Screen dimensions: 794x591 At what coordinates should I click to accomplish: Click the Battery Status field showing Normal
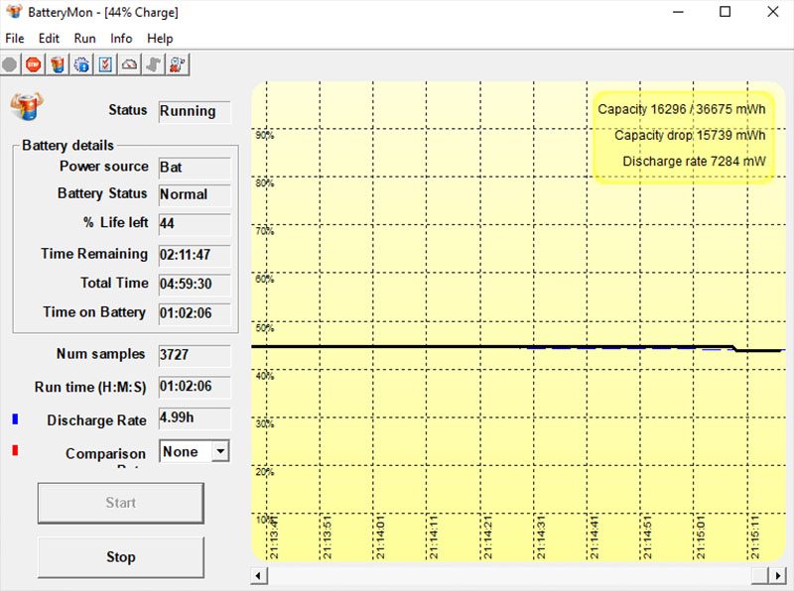(195, 194)
